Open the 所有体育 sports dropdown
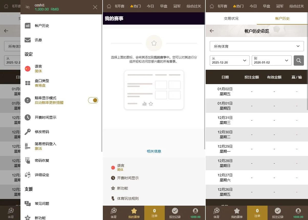The width and height of the screenshot is (308, 220). click(x=256, y=46)
